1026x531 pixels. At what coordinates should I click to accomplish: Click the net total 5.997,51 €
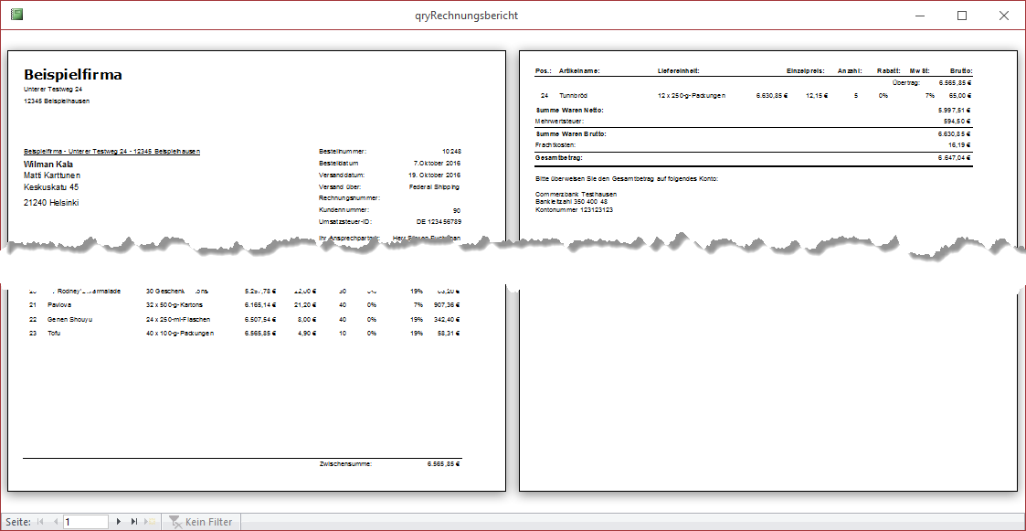pyautogui.click(x=956, y=110)
